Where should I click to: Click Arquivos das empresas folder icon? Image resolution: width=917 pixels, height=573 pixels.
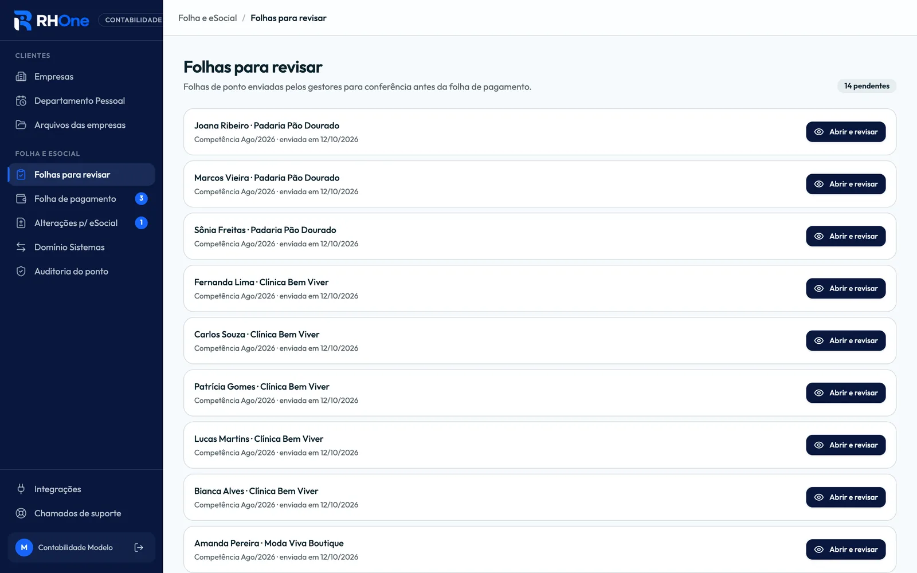[21, 125]
